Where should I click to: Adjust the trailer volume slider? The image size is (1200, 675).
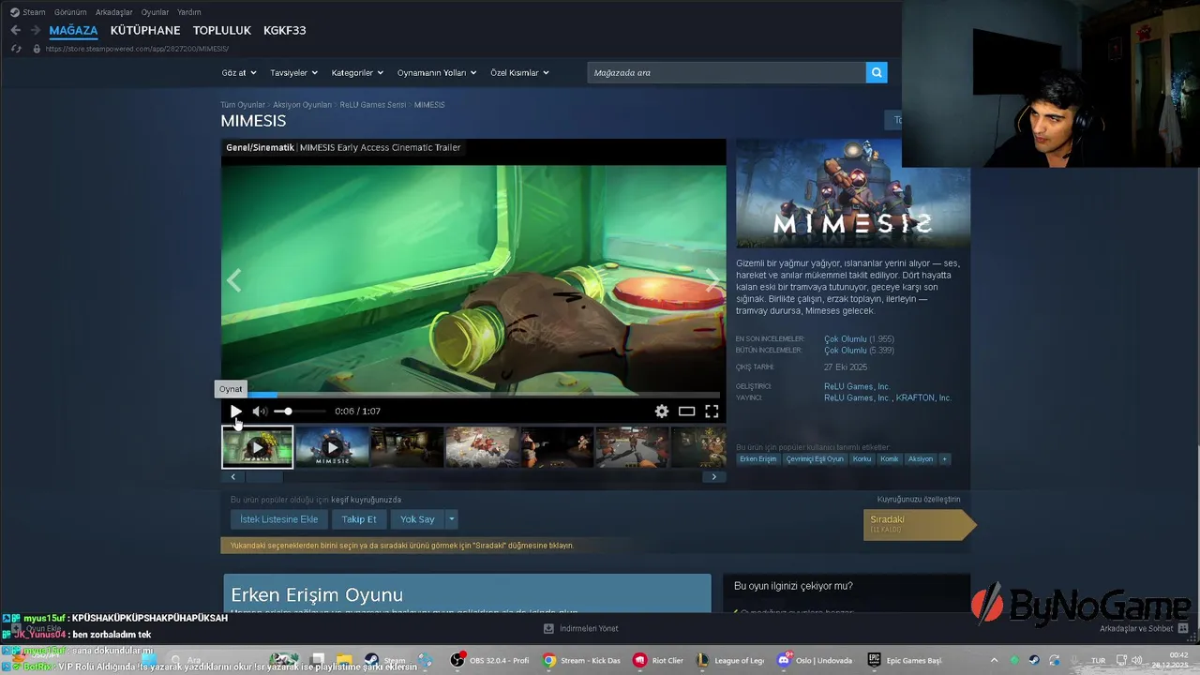click(300, 411)
